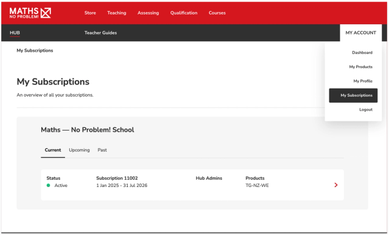389x235 pixels.
Task: Go to the Qualification section
Action: click(x=184, y=13)
